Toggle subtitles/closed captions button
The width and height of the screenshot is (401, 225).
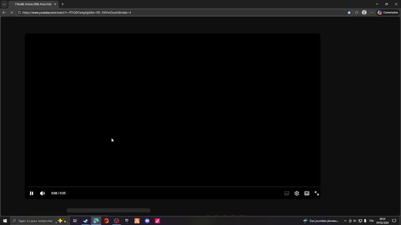[287, 193]
